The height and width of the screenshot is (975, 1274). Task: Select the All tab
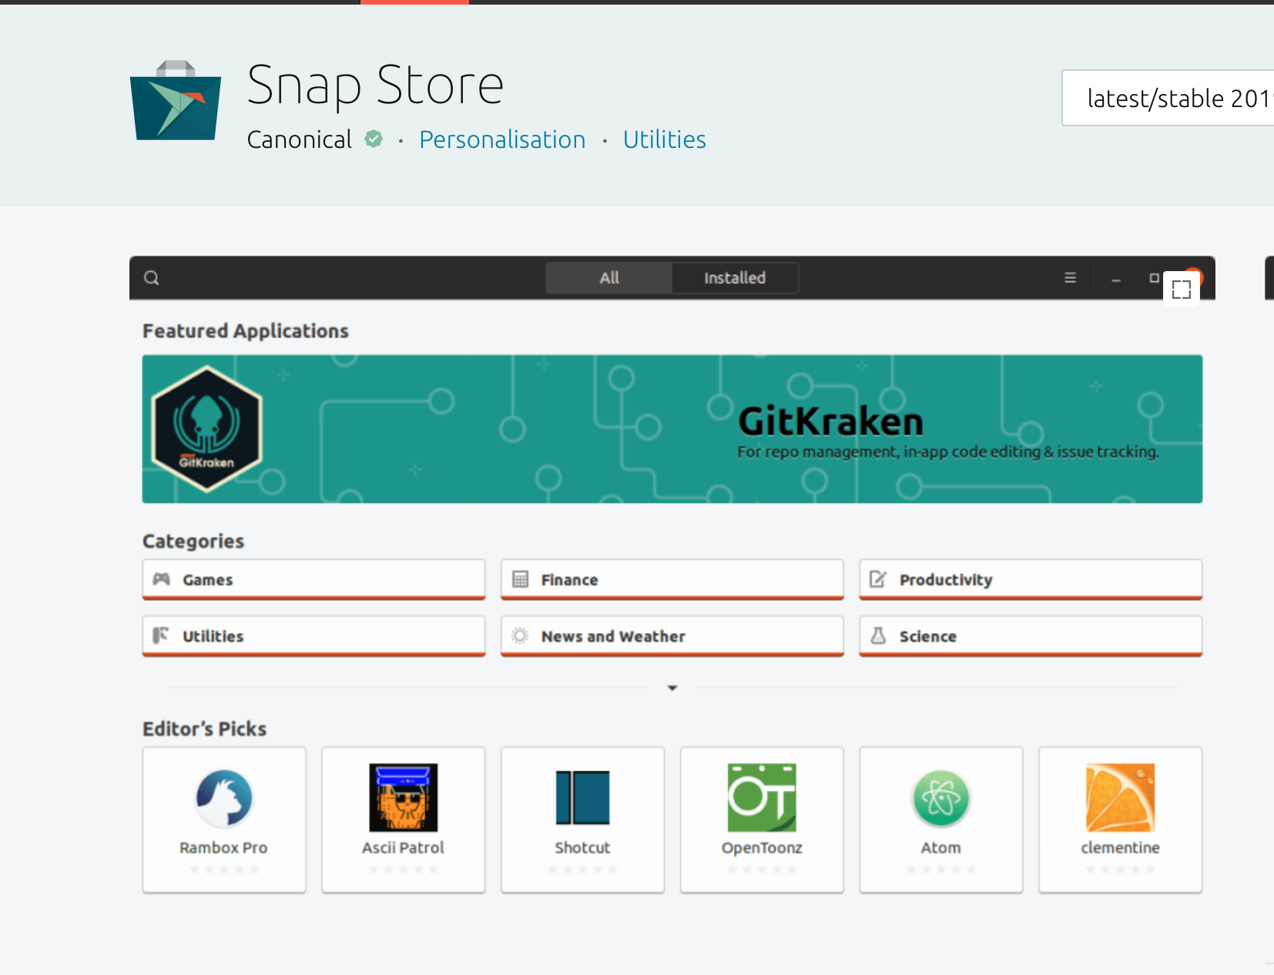pos(608,277)
